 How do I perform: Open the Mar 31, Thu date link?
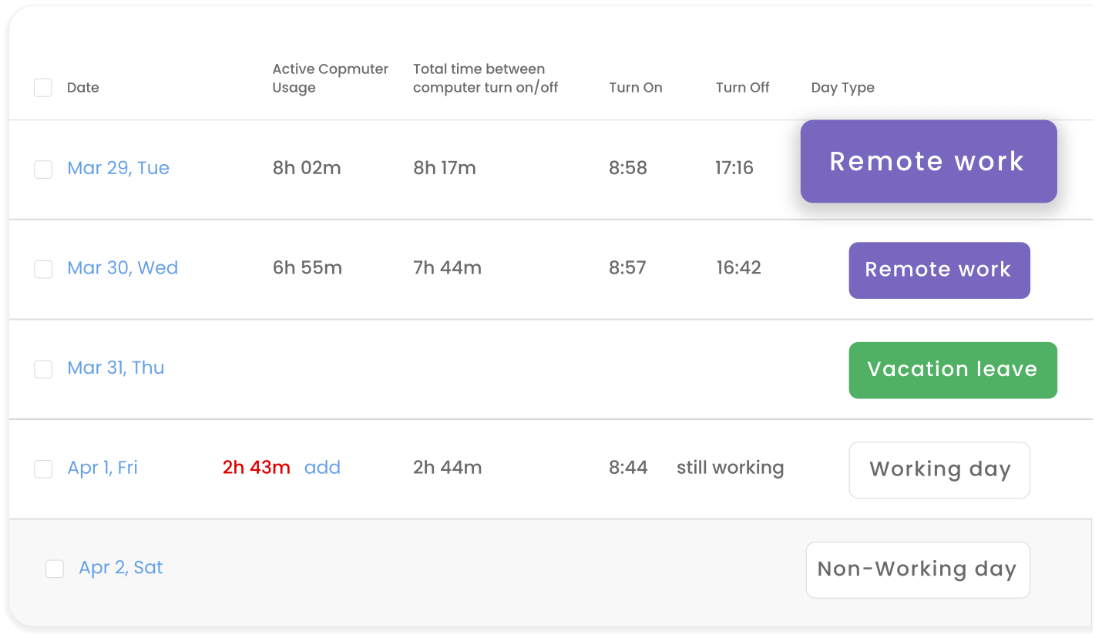pyautogui.click(x=116, y=368)
